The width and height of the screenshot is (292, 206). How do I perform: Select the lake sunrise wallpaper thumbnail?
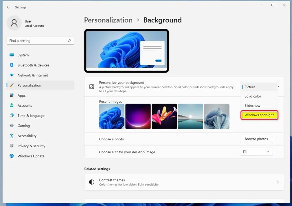coord(190,116)
